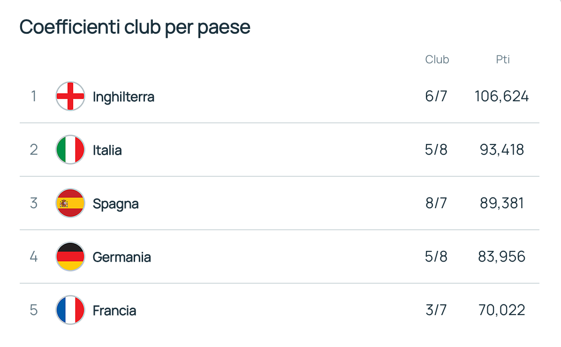Viewport: 561px width, 347px height.
Task: Select the Germania country name
Action: point(121,257)
